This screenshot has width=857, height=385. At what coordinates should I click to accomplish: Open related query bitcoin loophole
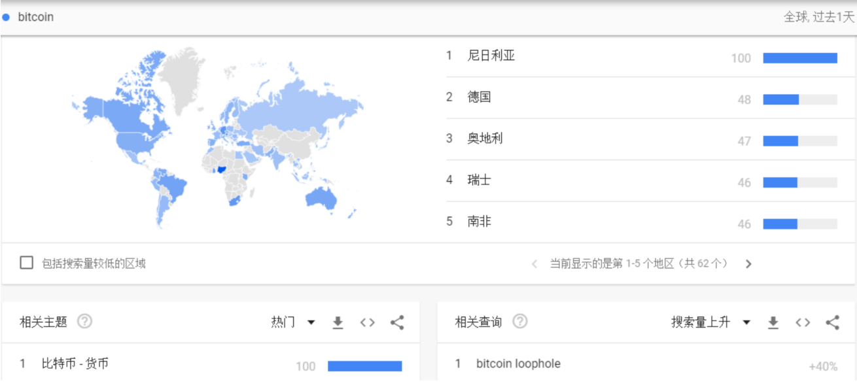[518, 363]
